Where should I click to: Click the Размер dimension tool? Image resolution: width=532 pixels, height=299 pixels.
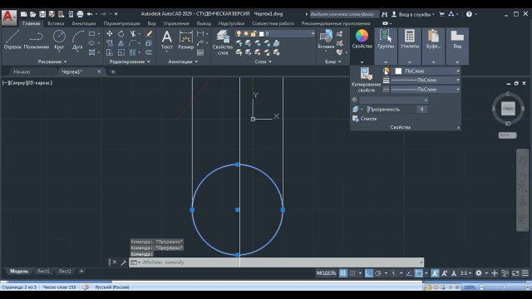[186, 40]
